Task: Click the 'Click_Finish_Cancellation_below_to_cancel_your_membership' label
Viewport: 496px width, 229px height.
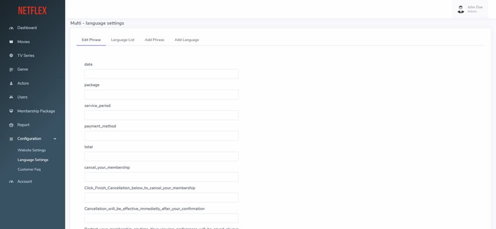Action: (x=140, y=188)
